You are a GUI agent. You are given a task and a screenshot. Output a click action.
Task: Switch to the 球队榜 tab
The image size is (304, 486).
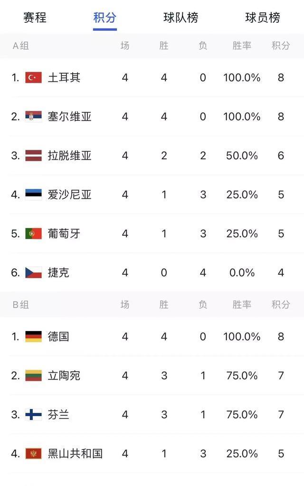181,17
